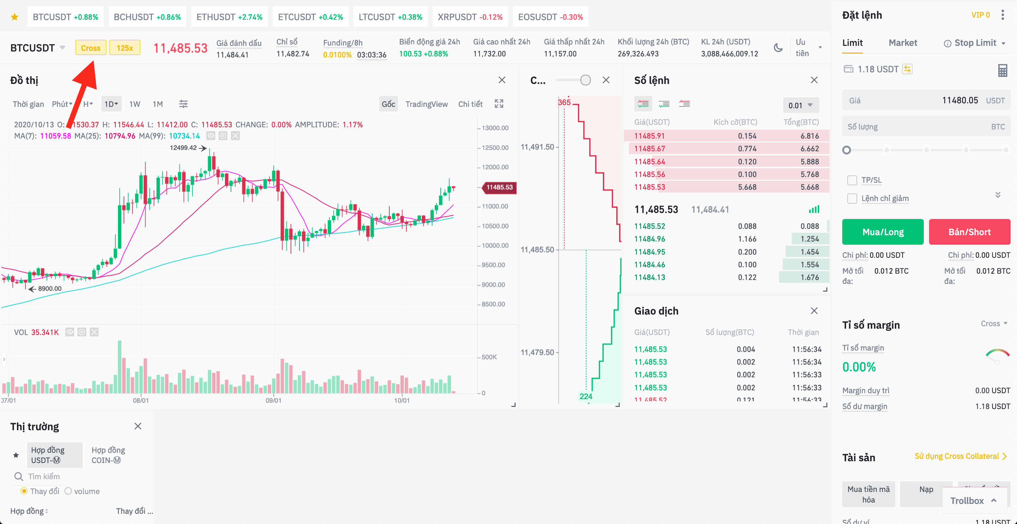Toggle dark mode moon icon
1017x524 pixels.
778,48
